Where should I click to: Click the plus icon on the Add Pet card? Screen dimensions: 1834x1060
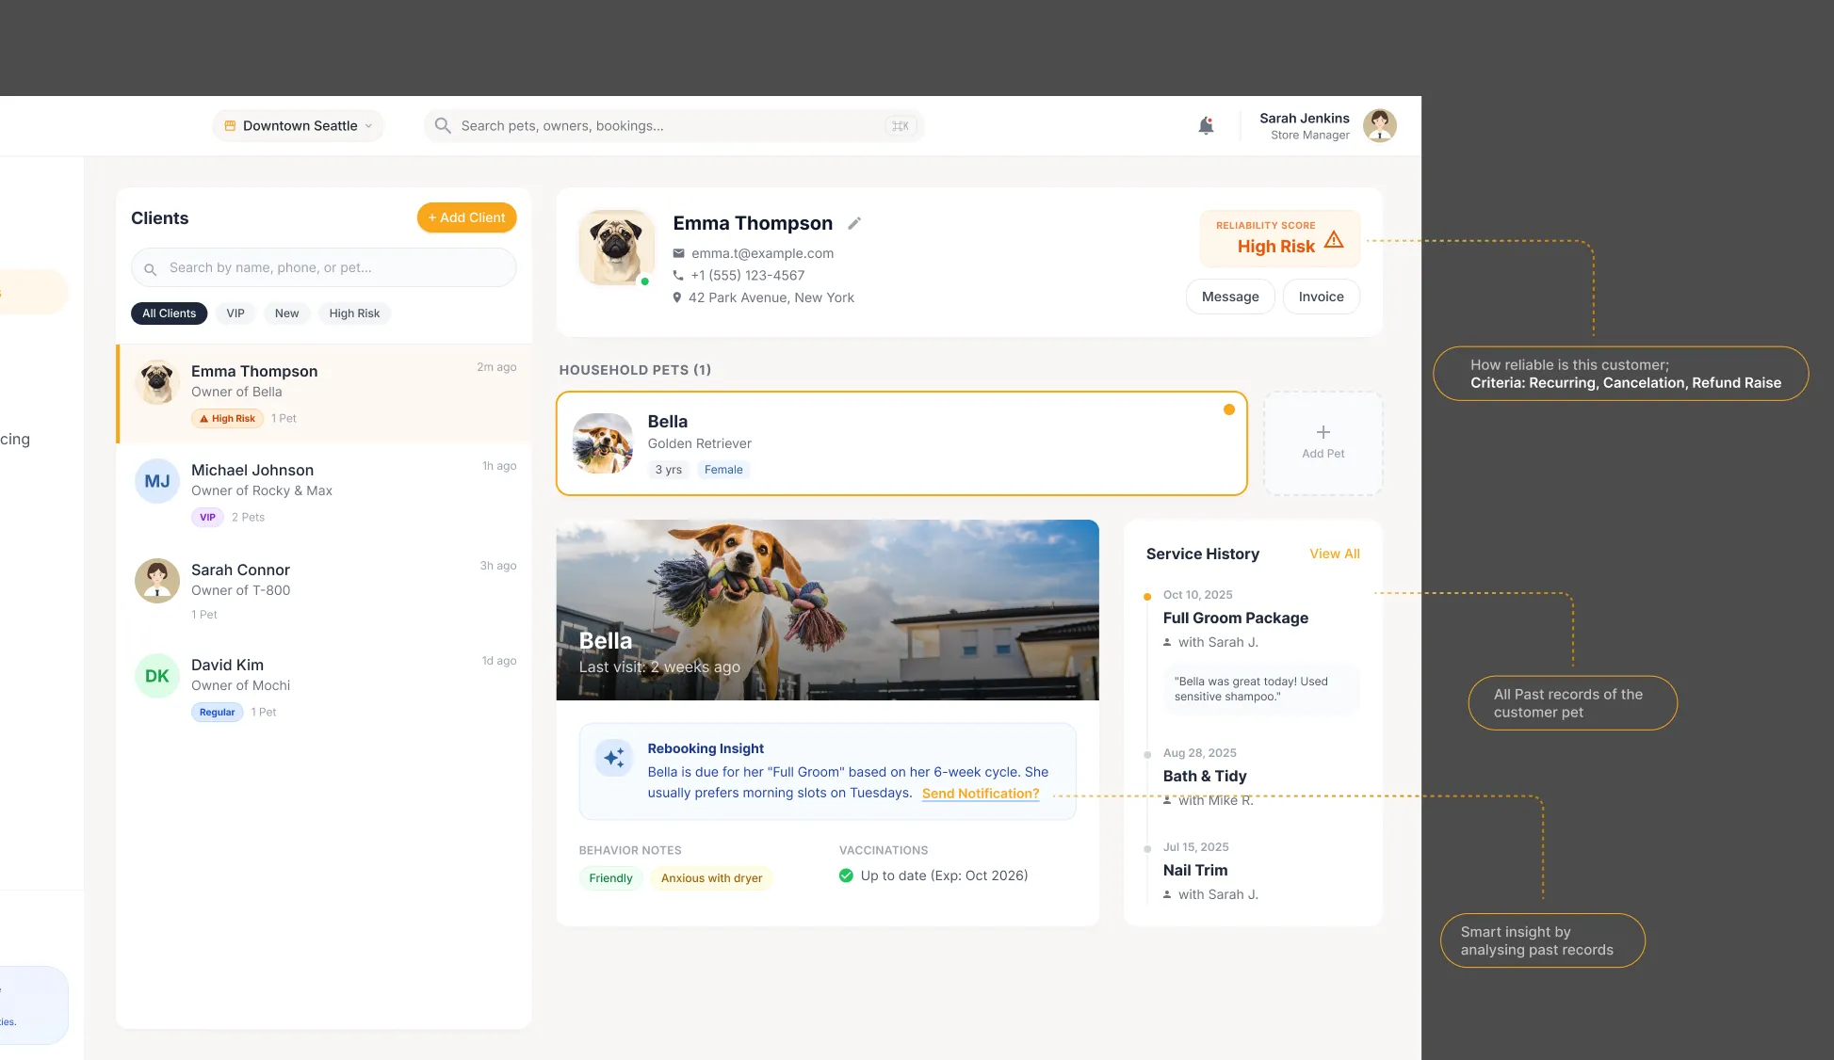pos(1323,433)
